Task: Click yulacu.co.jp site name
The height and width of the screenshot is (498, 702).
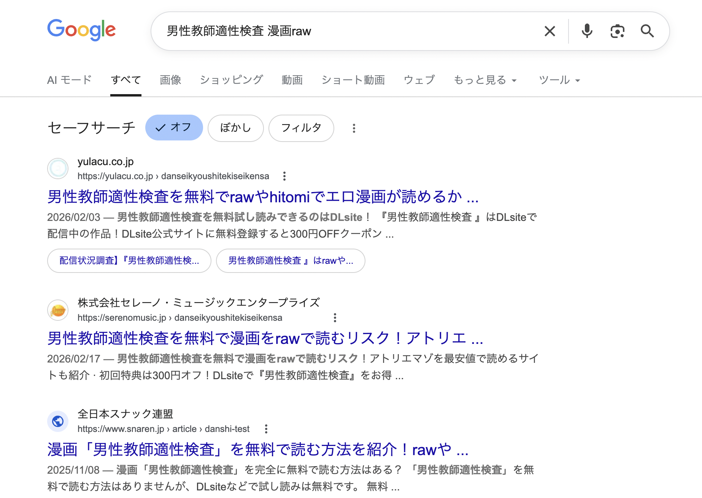Action: [106, 162]
